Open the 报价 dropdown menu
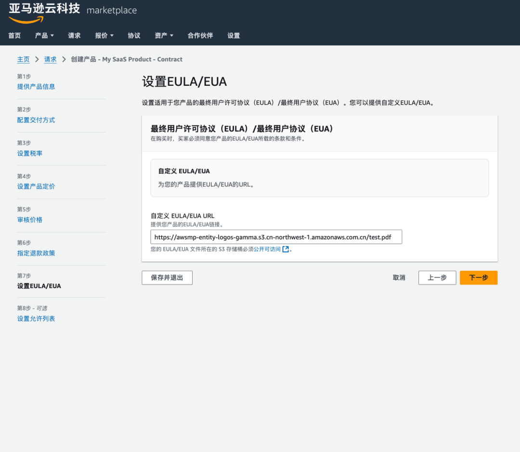Viewport: 520px width, 452px height. tap(104, 35)
